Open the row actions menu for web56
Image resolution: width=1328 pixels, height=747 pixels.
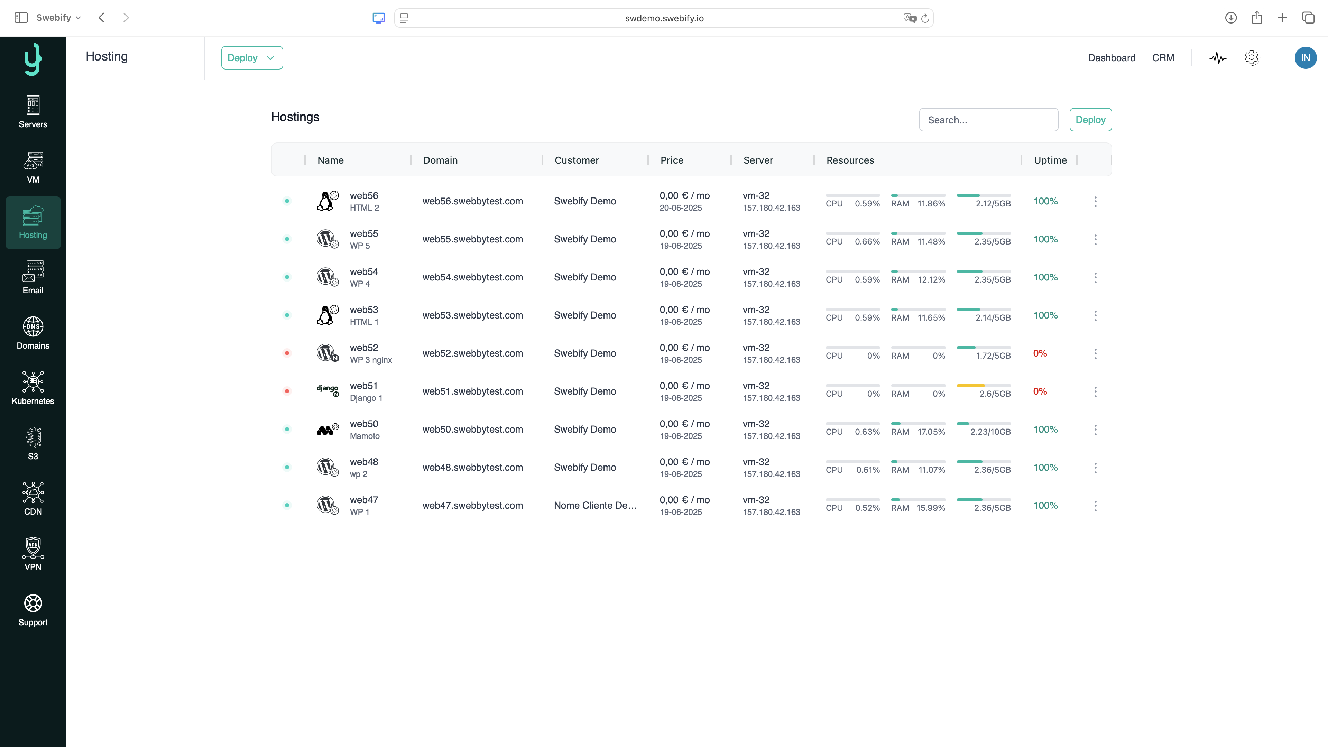point(1095,201)
